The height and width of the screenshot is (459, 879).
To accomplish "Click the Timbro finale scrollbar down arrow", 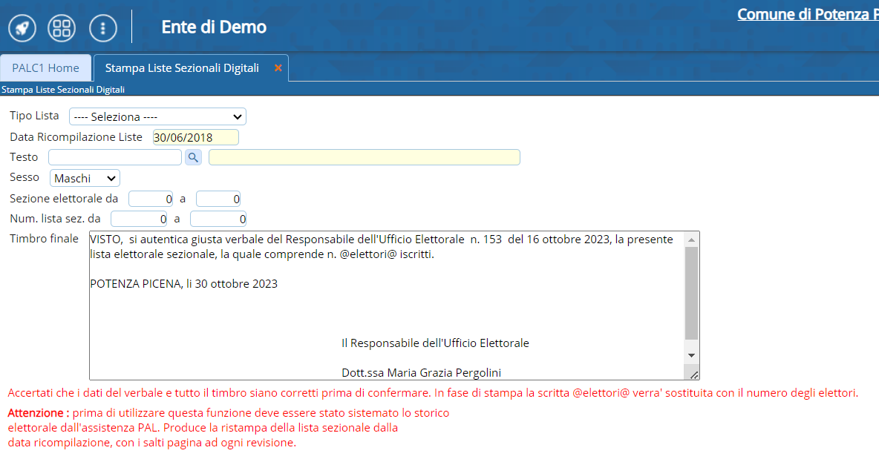I will coord(691,355).
